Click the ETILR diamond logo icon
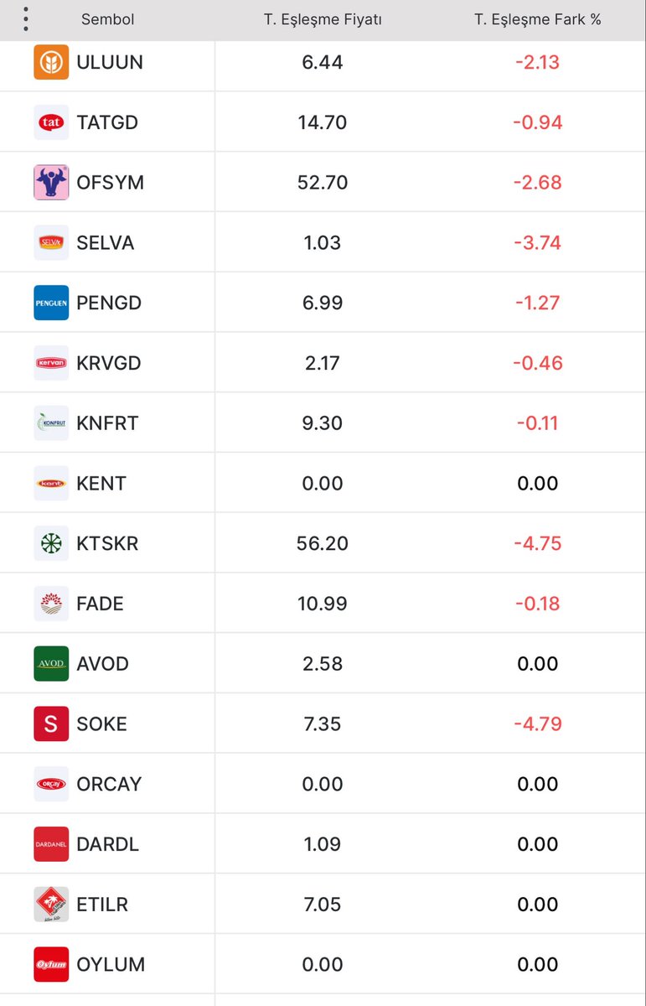 [x=51, y=905]
